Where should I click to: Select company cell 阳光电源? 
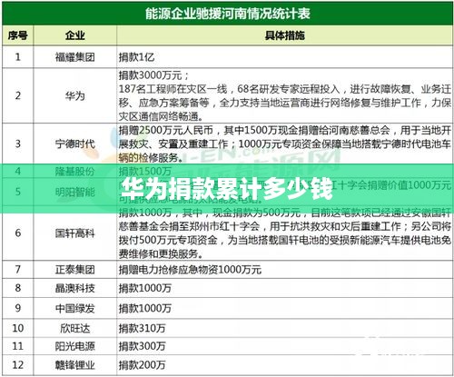[74, 346]
